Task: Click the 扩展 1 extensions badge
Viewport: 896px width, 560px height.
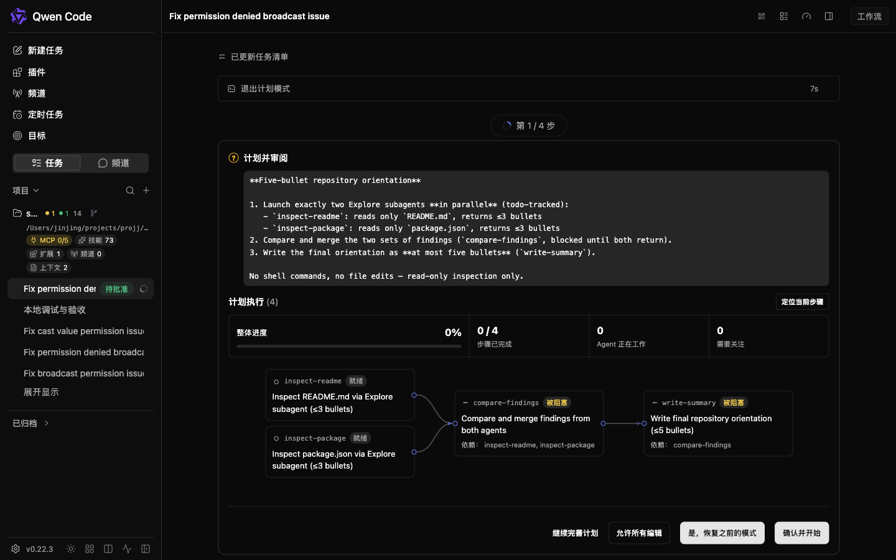Action: (45, 254)
